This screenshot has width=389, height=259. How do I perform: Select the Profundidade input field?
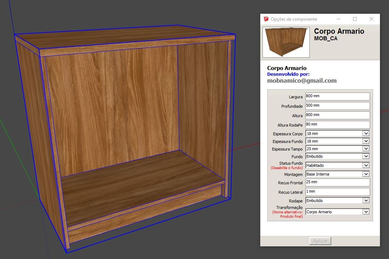pyautogui.click(x=337, y=106)
